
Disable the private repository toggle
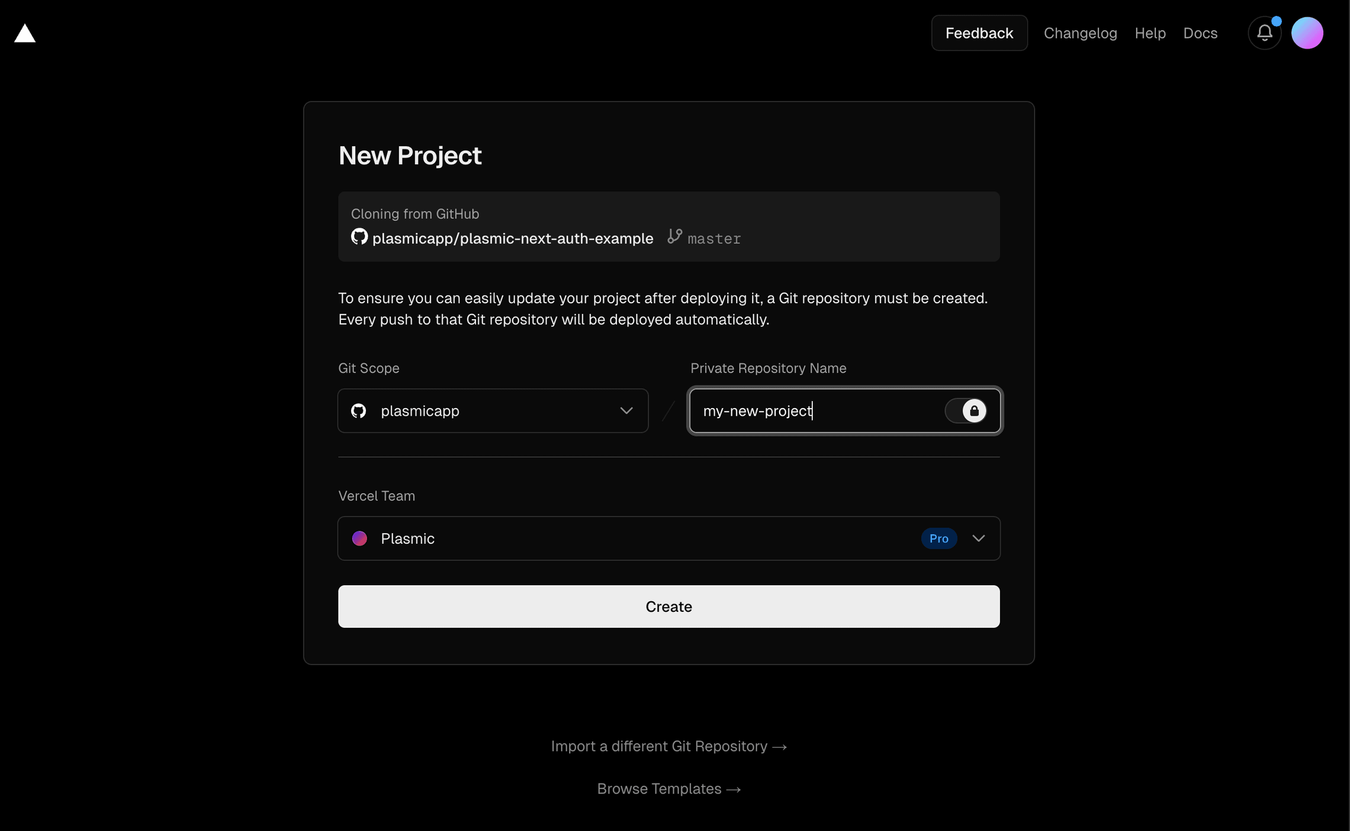click(x=965, y=410)
